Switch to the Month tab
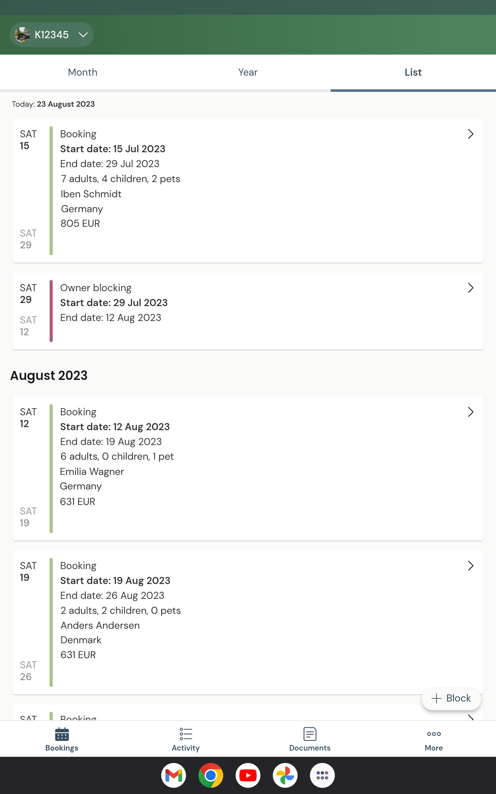This screenshot has height=794, width=496. tap(83, 72)
